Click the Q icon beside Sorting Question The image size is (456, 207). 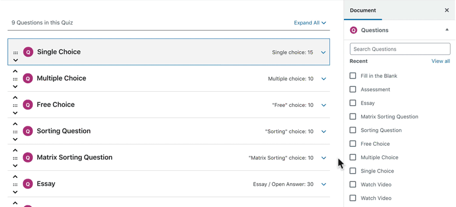tap(28, 131)
